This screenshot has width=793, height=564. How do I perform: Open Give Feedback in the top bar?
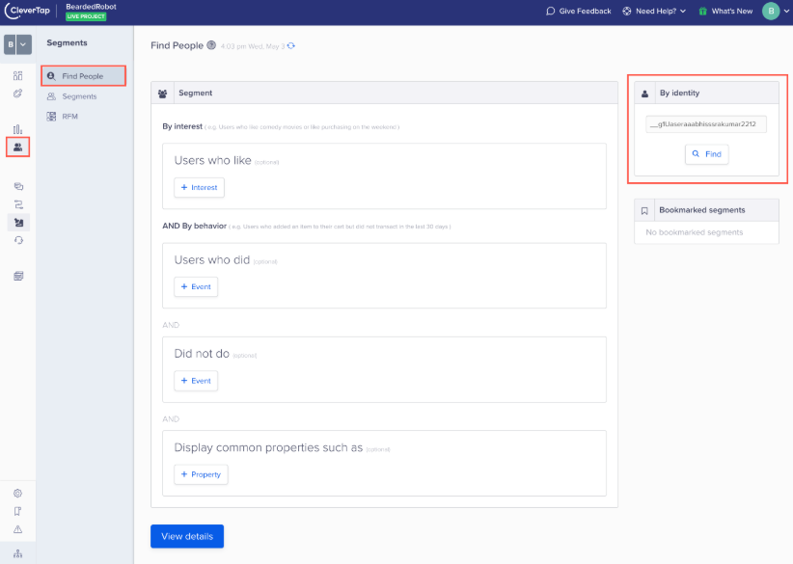tap(579, 11)
